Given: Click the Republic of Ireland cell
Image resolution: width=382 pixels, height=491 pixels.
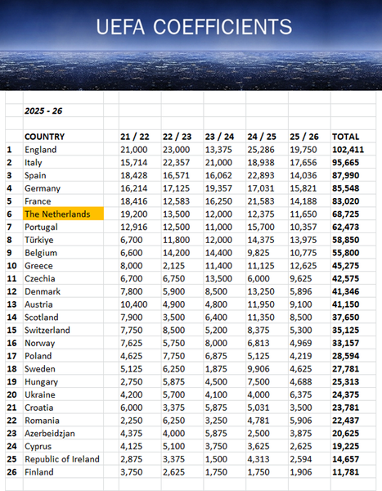Looking at the screenshot, I should tap(63, 459).
